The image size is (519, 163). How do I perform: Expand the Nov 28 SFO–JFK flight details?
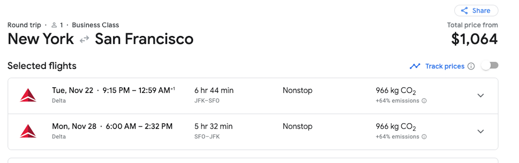[481, 132]
